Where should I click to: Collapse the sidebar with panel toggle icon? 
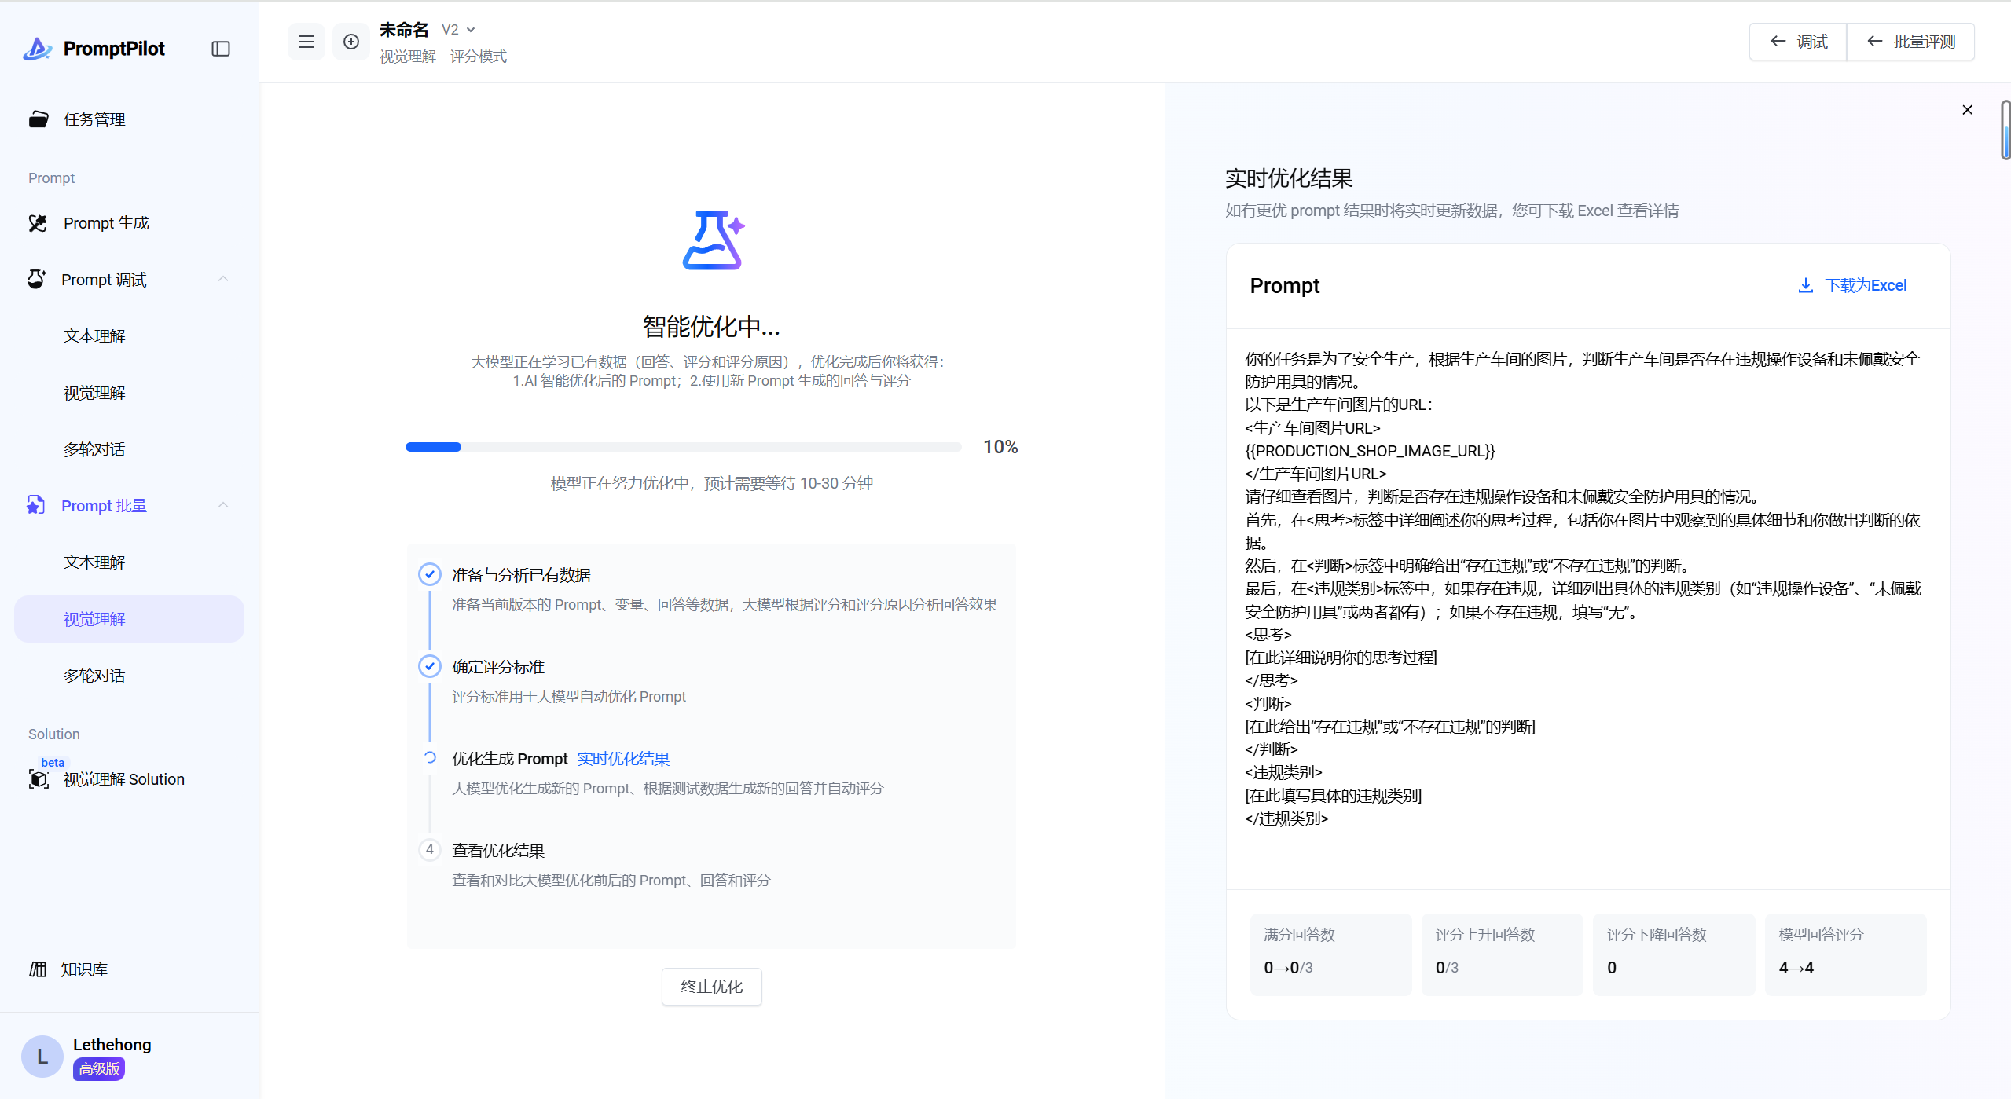pyautogui.click(x=221, y=49)
